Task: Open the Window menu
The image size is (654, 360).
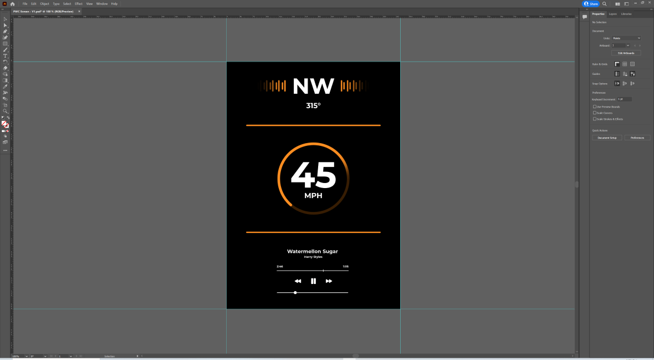Action: [102, 4]
